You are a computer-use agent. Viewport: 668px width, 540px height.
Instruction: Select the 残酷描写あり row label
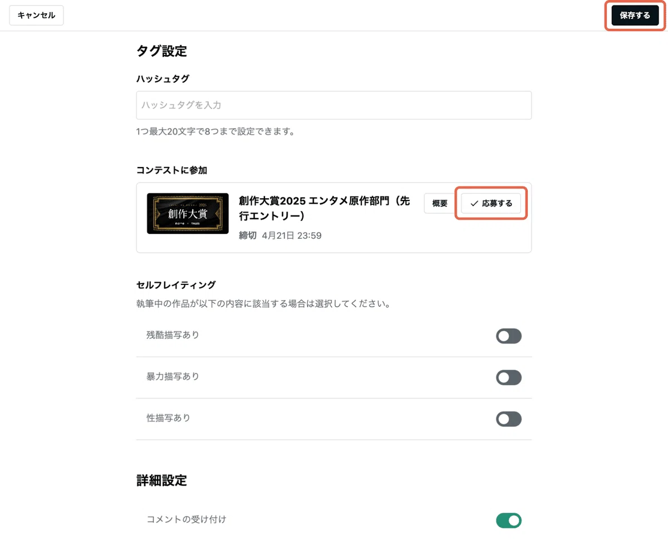[173, 335]
